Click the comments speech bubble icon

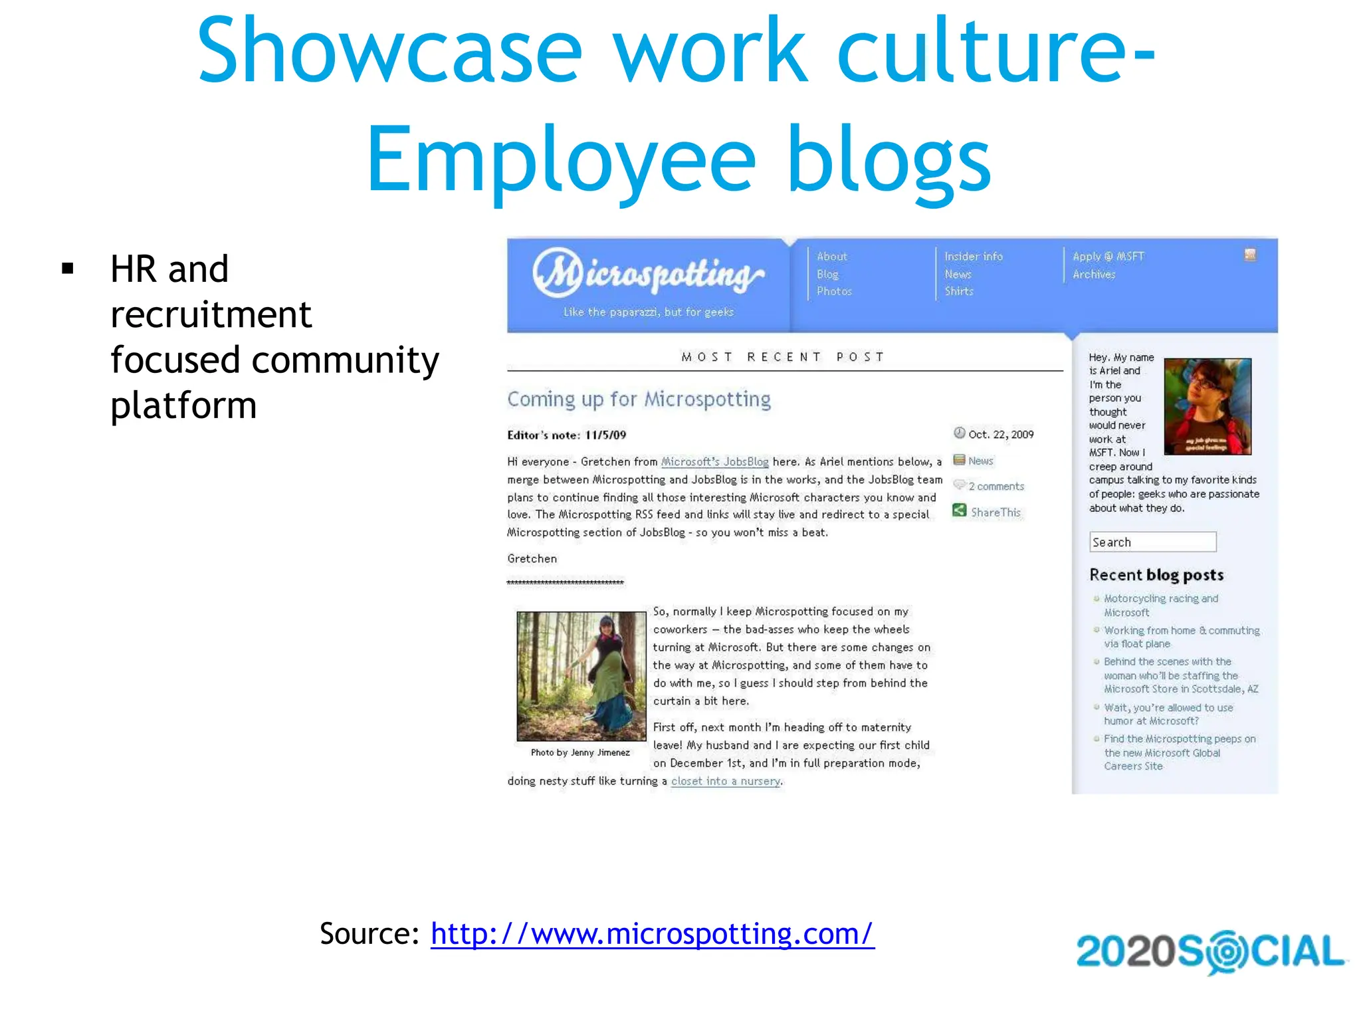959,485
